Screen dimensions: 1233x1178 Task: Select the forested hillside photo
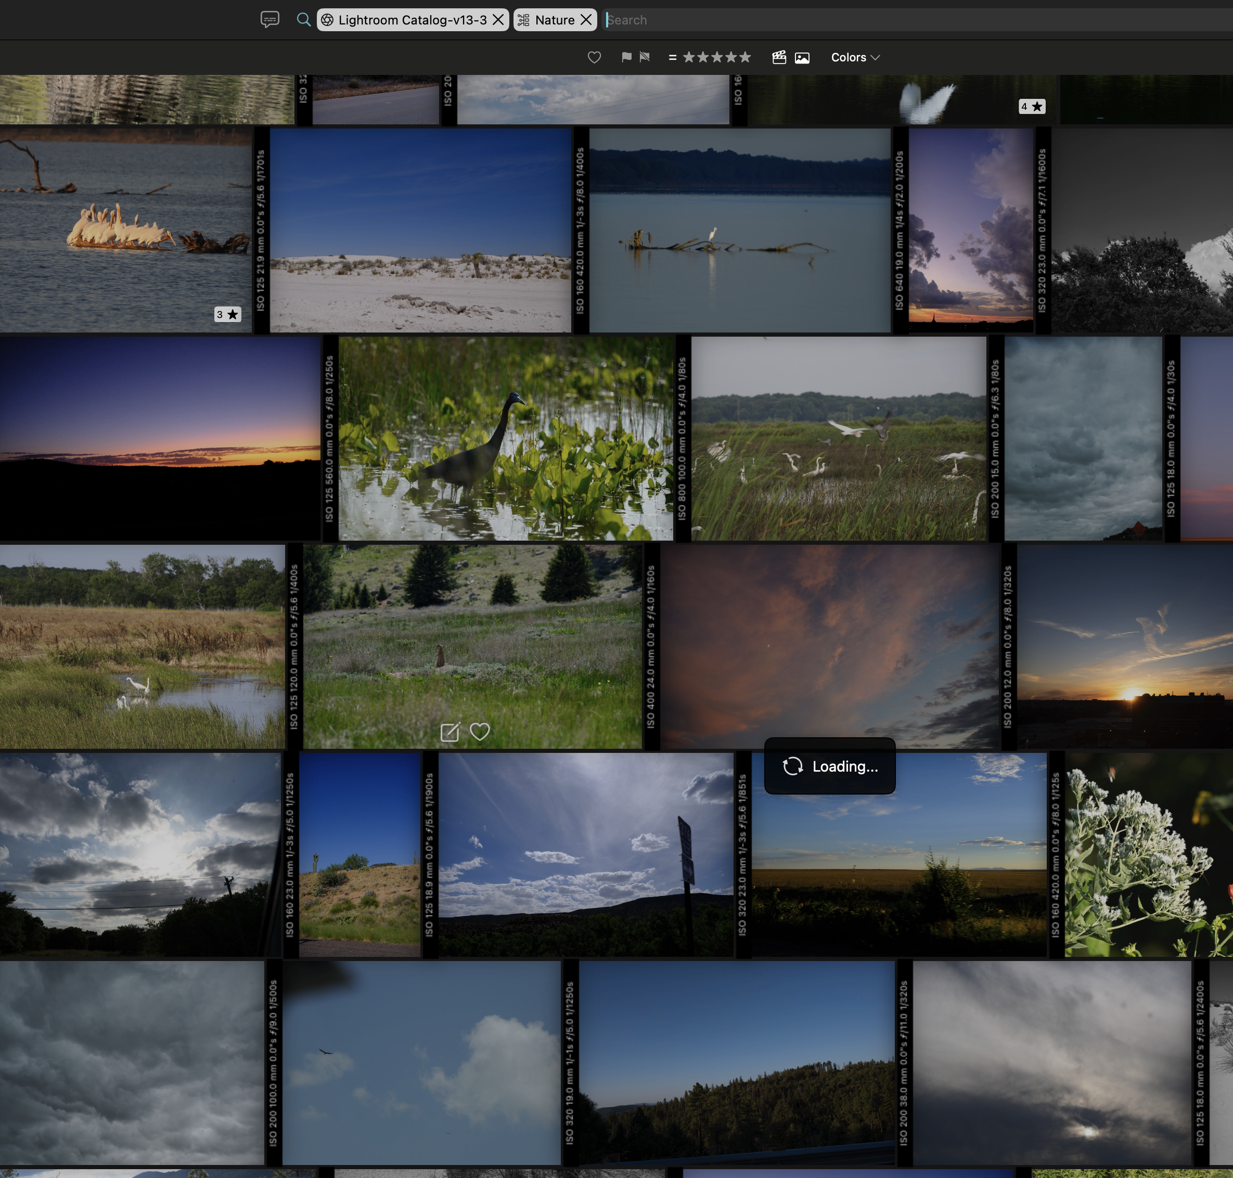(x=736, y=1062)
